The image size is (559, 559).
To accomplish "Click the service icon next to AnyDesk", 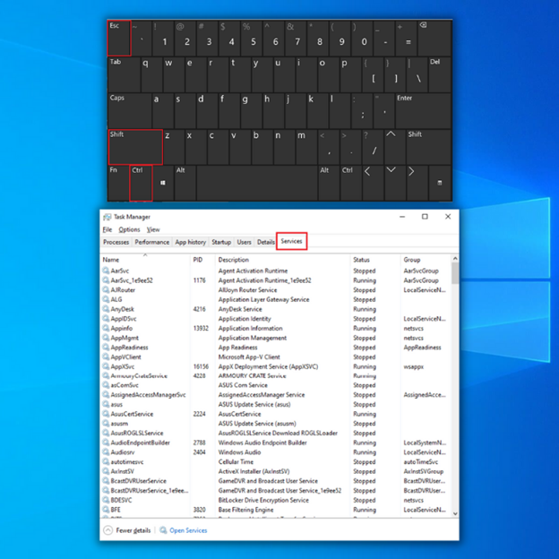I will tap(106, 309).
